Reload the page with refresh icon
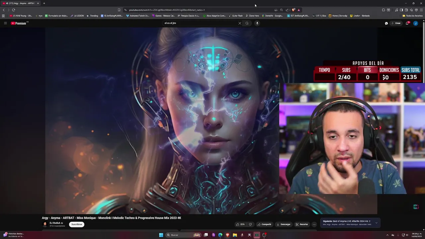 point(14,10)
